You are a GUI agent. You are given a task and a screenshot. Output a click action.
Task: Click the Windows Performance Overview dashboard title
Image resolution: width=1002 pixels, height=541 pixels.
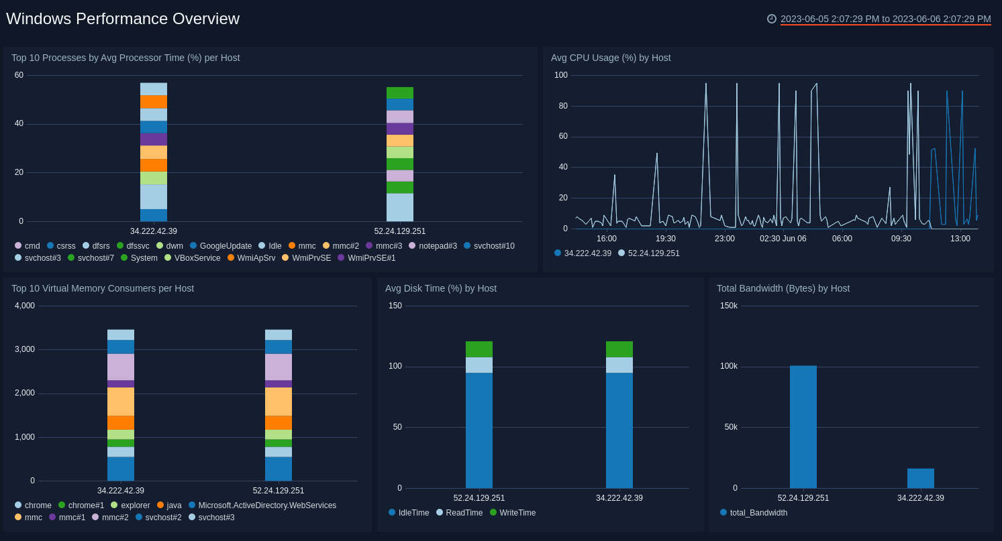coord(123,19)
